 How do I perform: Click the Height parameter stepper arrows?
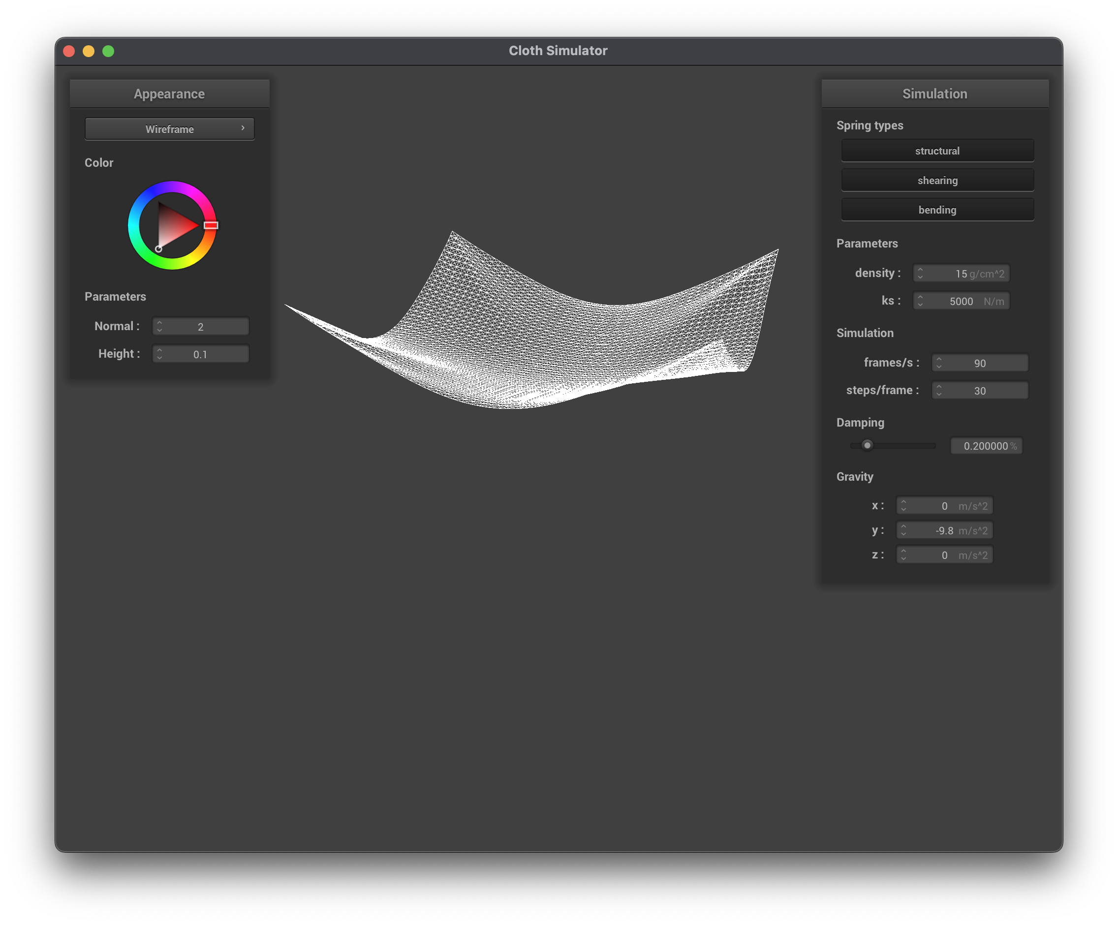tap(159, 354)
